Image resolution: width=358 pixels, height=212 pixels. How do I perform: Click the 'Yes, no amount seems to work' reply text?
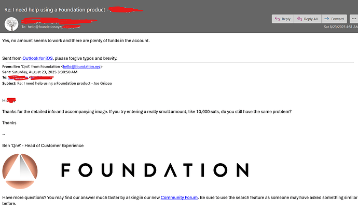(x=75, y=41)
